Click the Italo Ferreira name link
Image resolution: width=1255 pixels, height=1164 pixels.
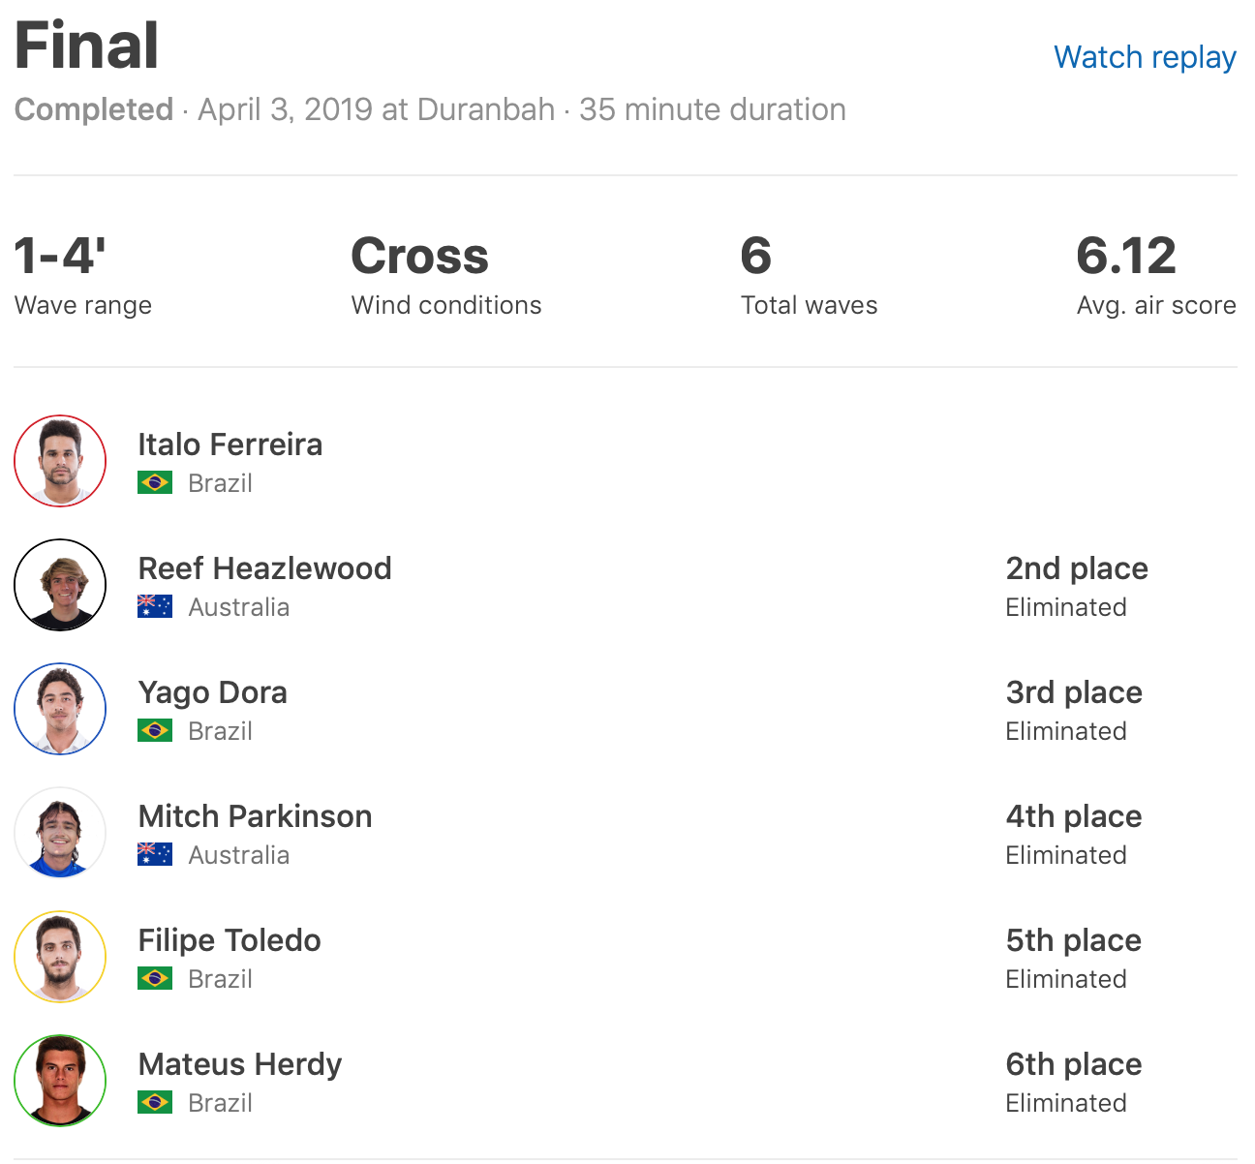pos(230,444)
